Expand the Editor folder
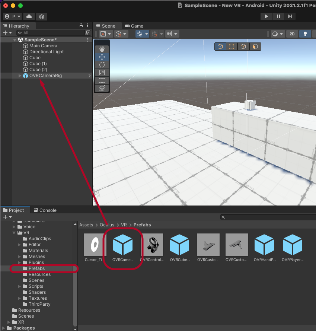The image size is (316, 331). [19, 245]
